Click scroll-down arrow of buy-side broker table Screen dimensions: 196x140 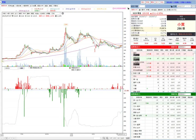(195, 91)
